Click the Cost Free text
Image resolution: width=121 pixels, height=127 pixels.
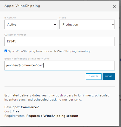(12, 111)
